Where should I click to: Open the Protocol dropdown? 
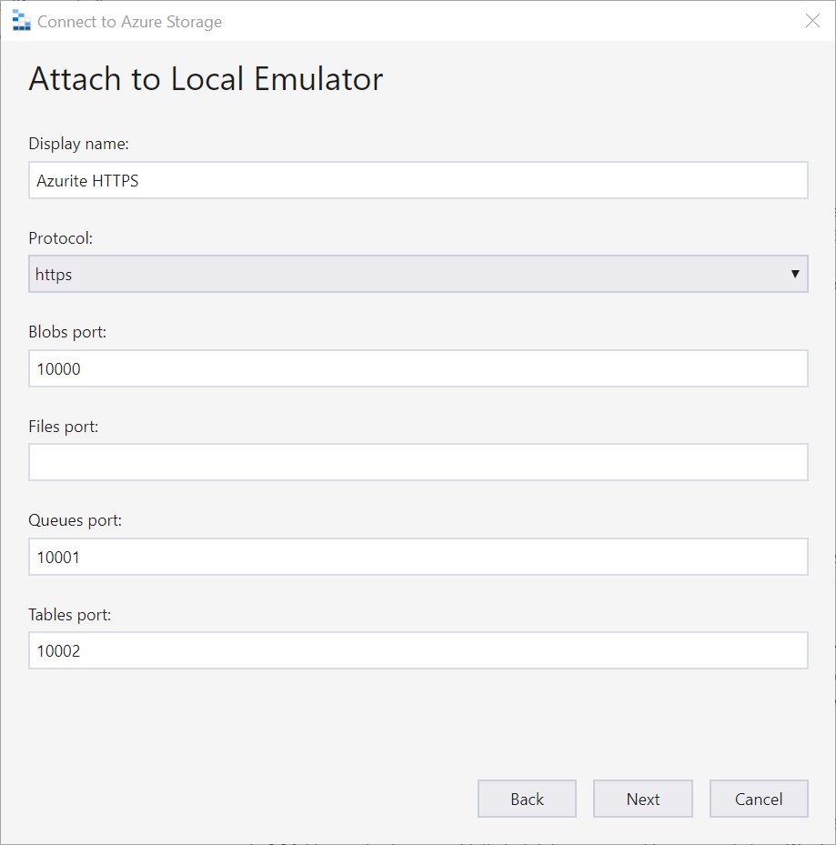(x=418, y=274)
